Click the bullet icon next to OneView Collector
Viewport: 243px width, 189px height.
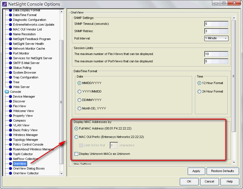[10, 173]
